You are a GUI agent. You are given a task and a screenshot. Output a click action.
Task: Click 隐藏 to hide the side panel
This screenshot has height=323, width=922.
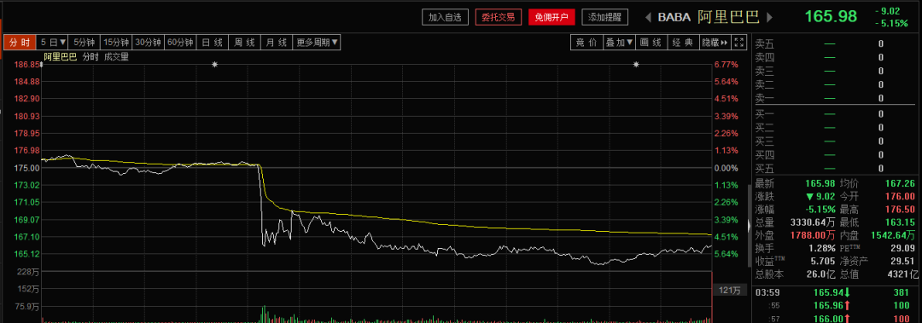tap(715, 43)
